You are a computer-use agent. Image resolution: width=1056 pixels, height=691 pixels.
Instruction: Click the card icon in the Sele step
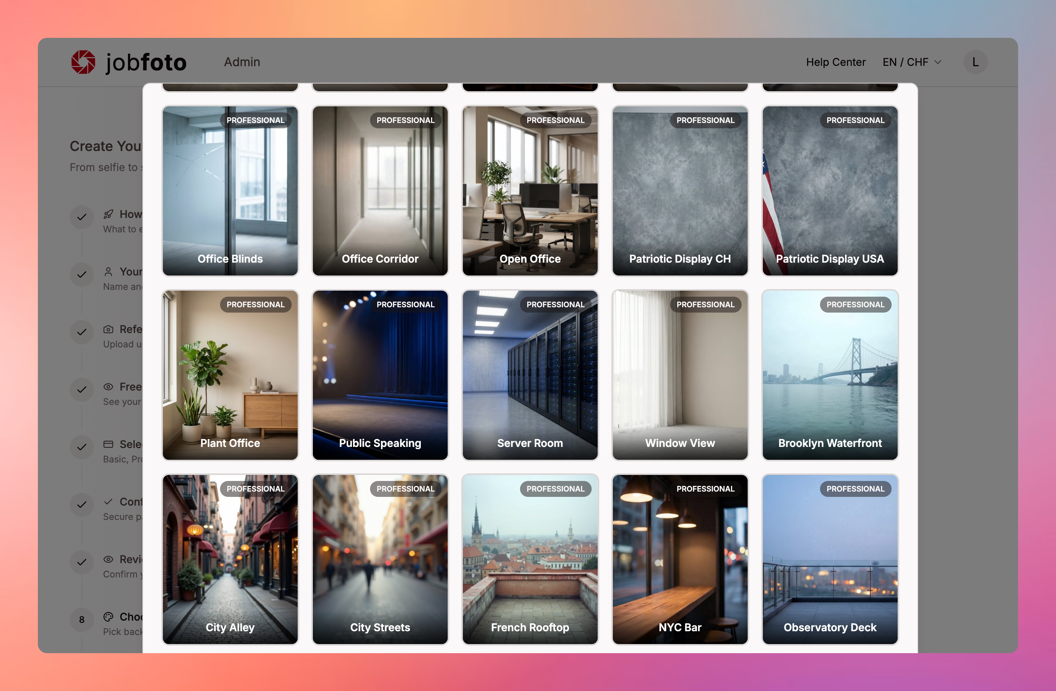(108, 444)
